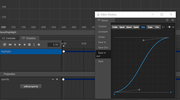Minimize the Editor Window
Viewport: 180px width, 100px height.
click(x=153, y=14)
